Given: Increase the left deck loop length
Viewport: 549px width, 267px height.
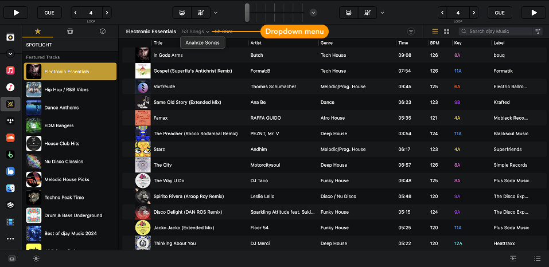Looking at the screenshot, I should [107, 13].
